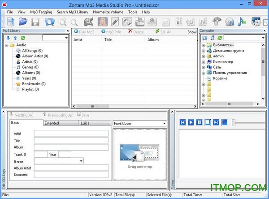Click the Delete button
The height and width of the screenshot is (199, 269).
136,32
